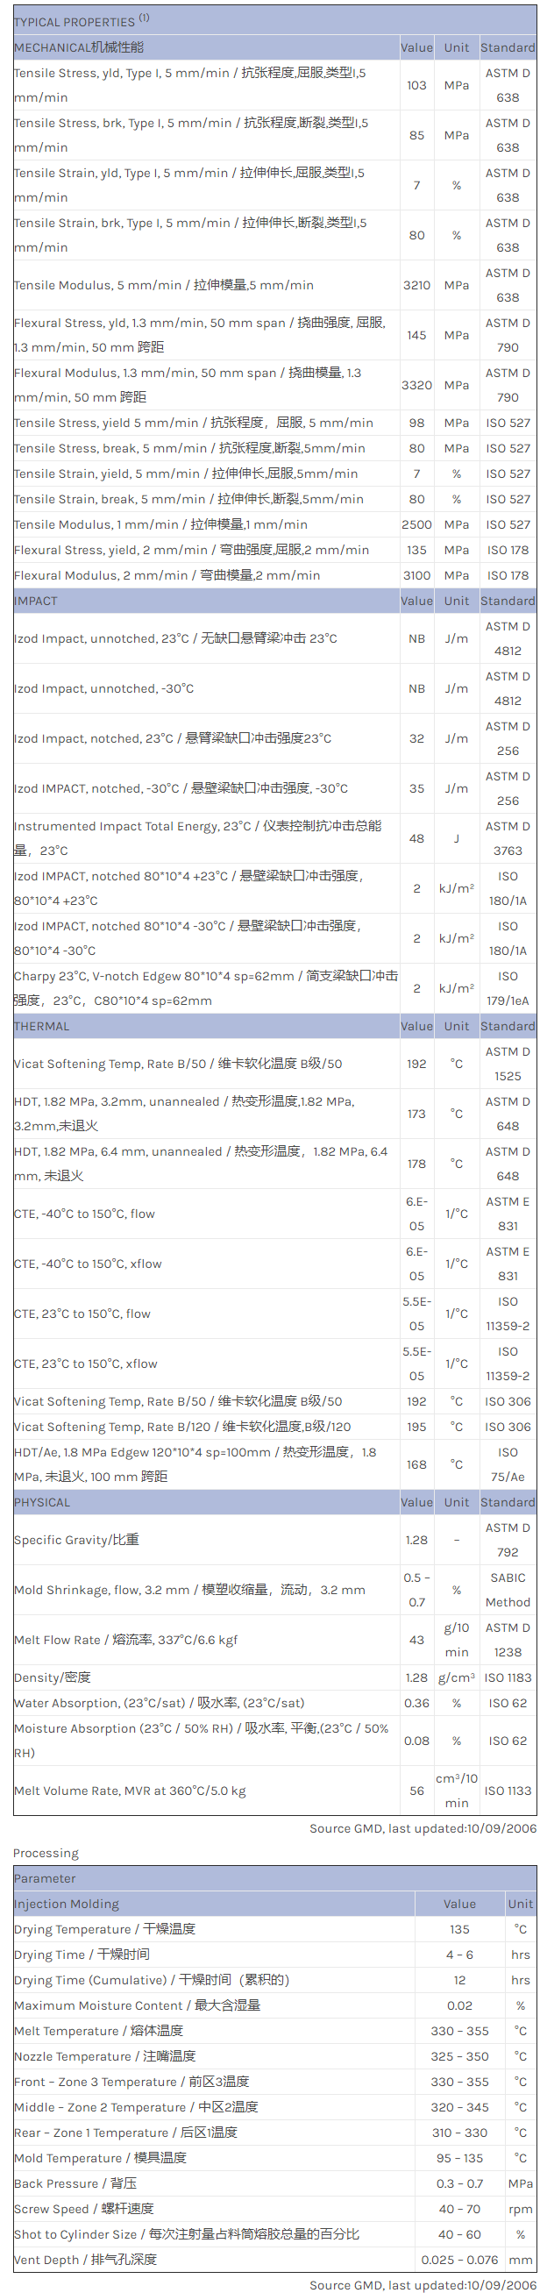The image size is (540, 2293).
Task: Click the Vent Depth value cell
Action: (459, 2260)
